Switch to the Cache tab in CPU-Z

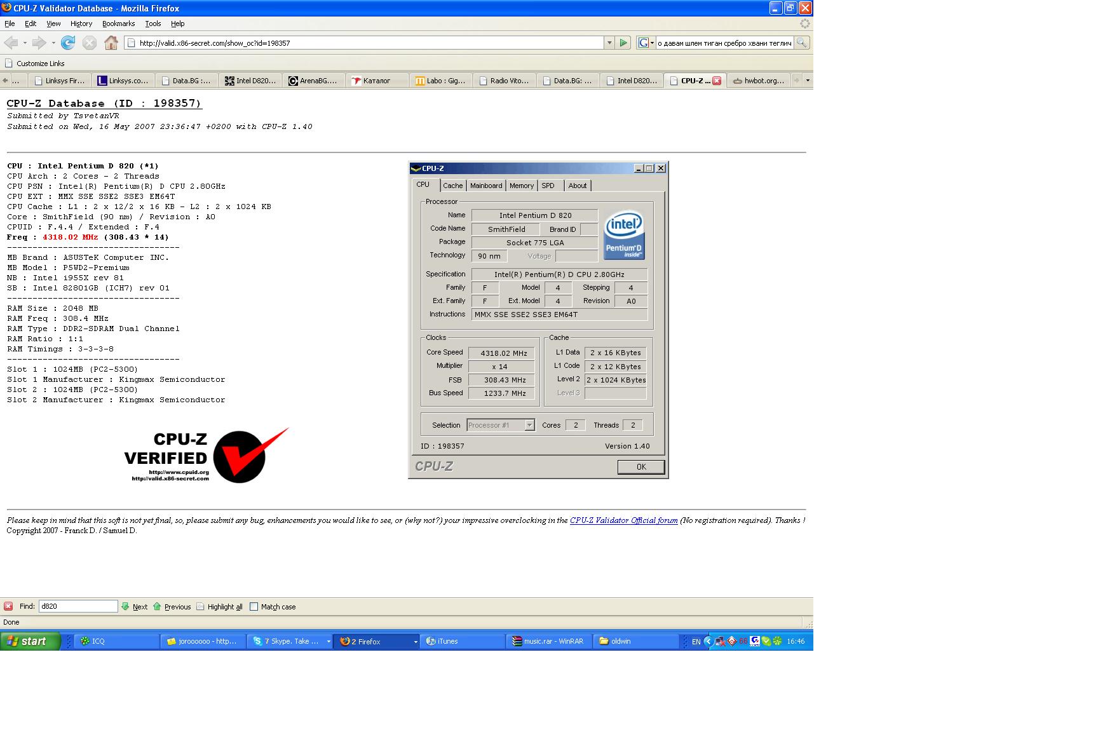coord(453,186)
